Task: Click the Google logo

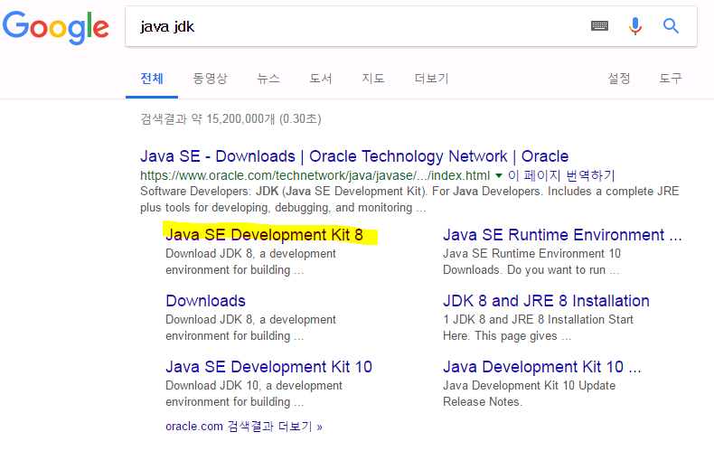Action: pos(55,27)
